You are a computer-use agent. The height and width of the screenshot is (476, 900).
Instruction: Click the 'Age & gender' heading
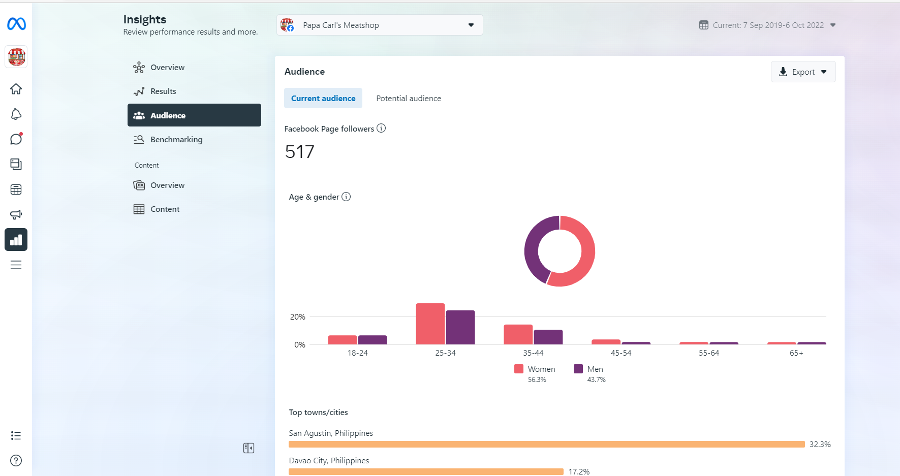[x=314, y=197]
